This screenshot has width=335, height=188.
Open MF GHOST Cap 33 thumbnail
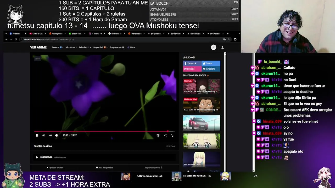[x=202, y=123]
